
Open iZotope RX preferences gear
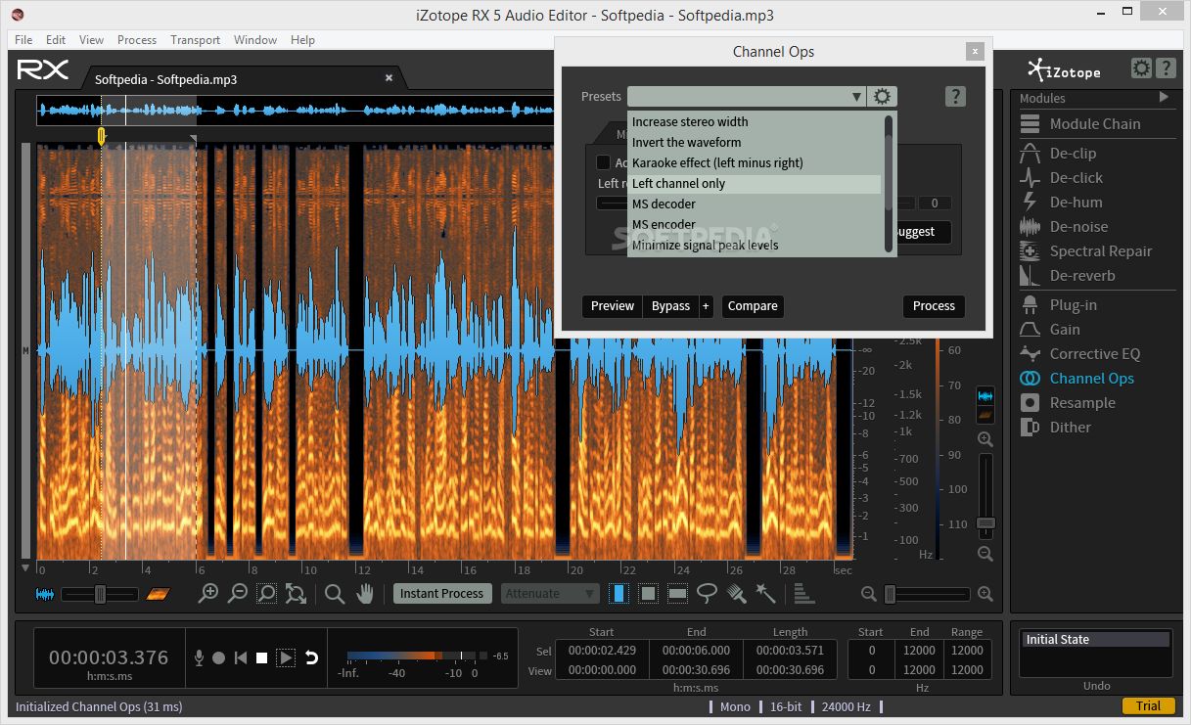tap(1141, 68)
